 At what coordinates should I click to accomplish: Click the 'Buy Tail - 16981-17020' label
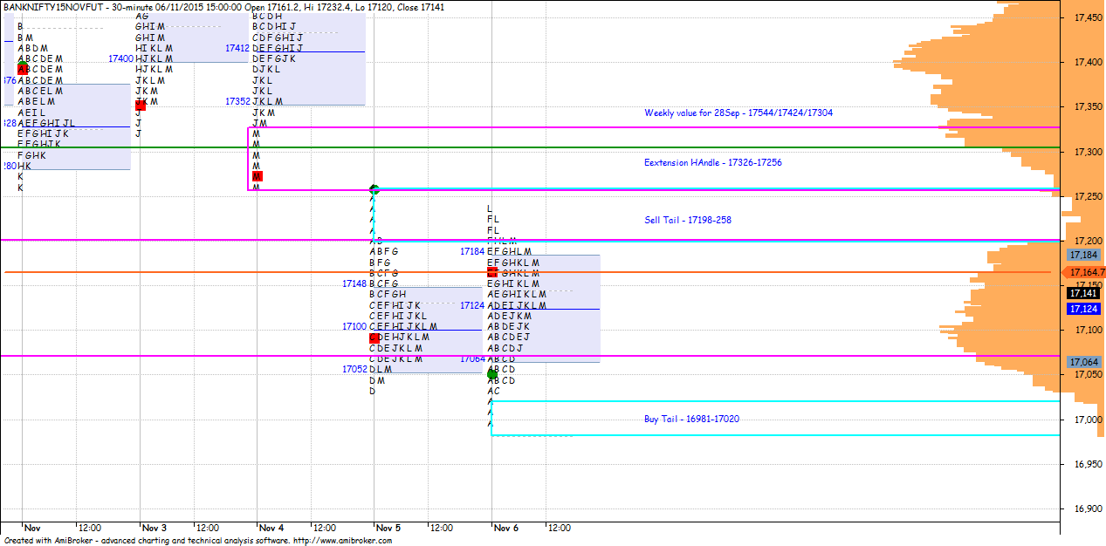pyautogui.click(x=692, y=420)
